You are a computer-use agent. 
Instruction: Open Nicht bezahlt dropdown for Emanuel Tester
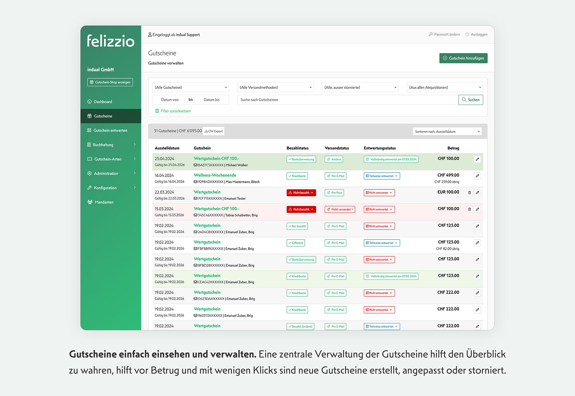pos(301,193)
